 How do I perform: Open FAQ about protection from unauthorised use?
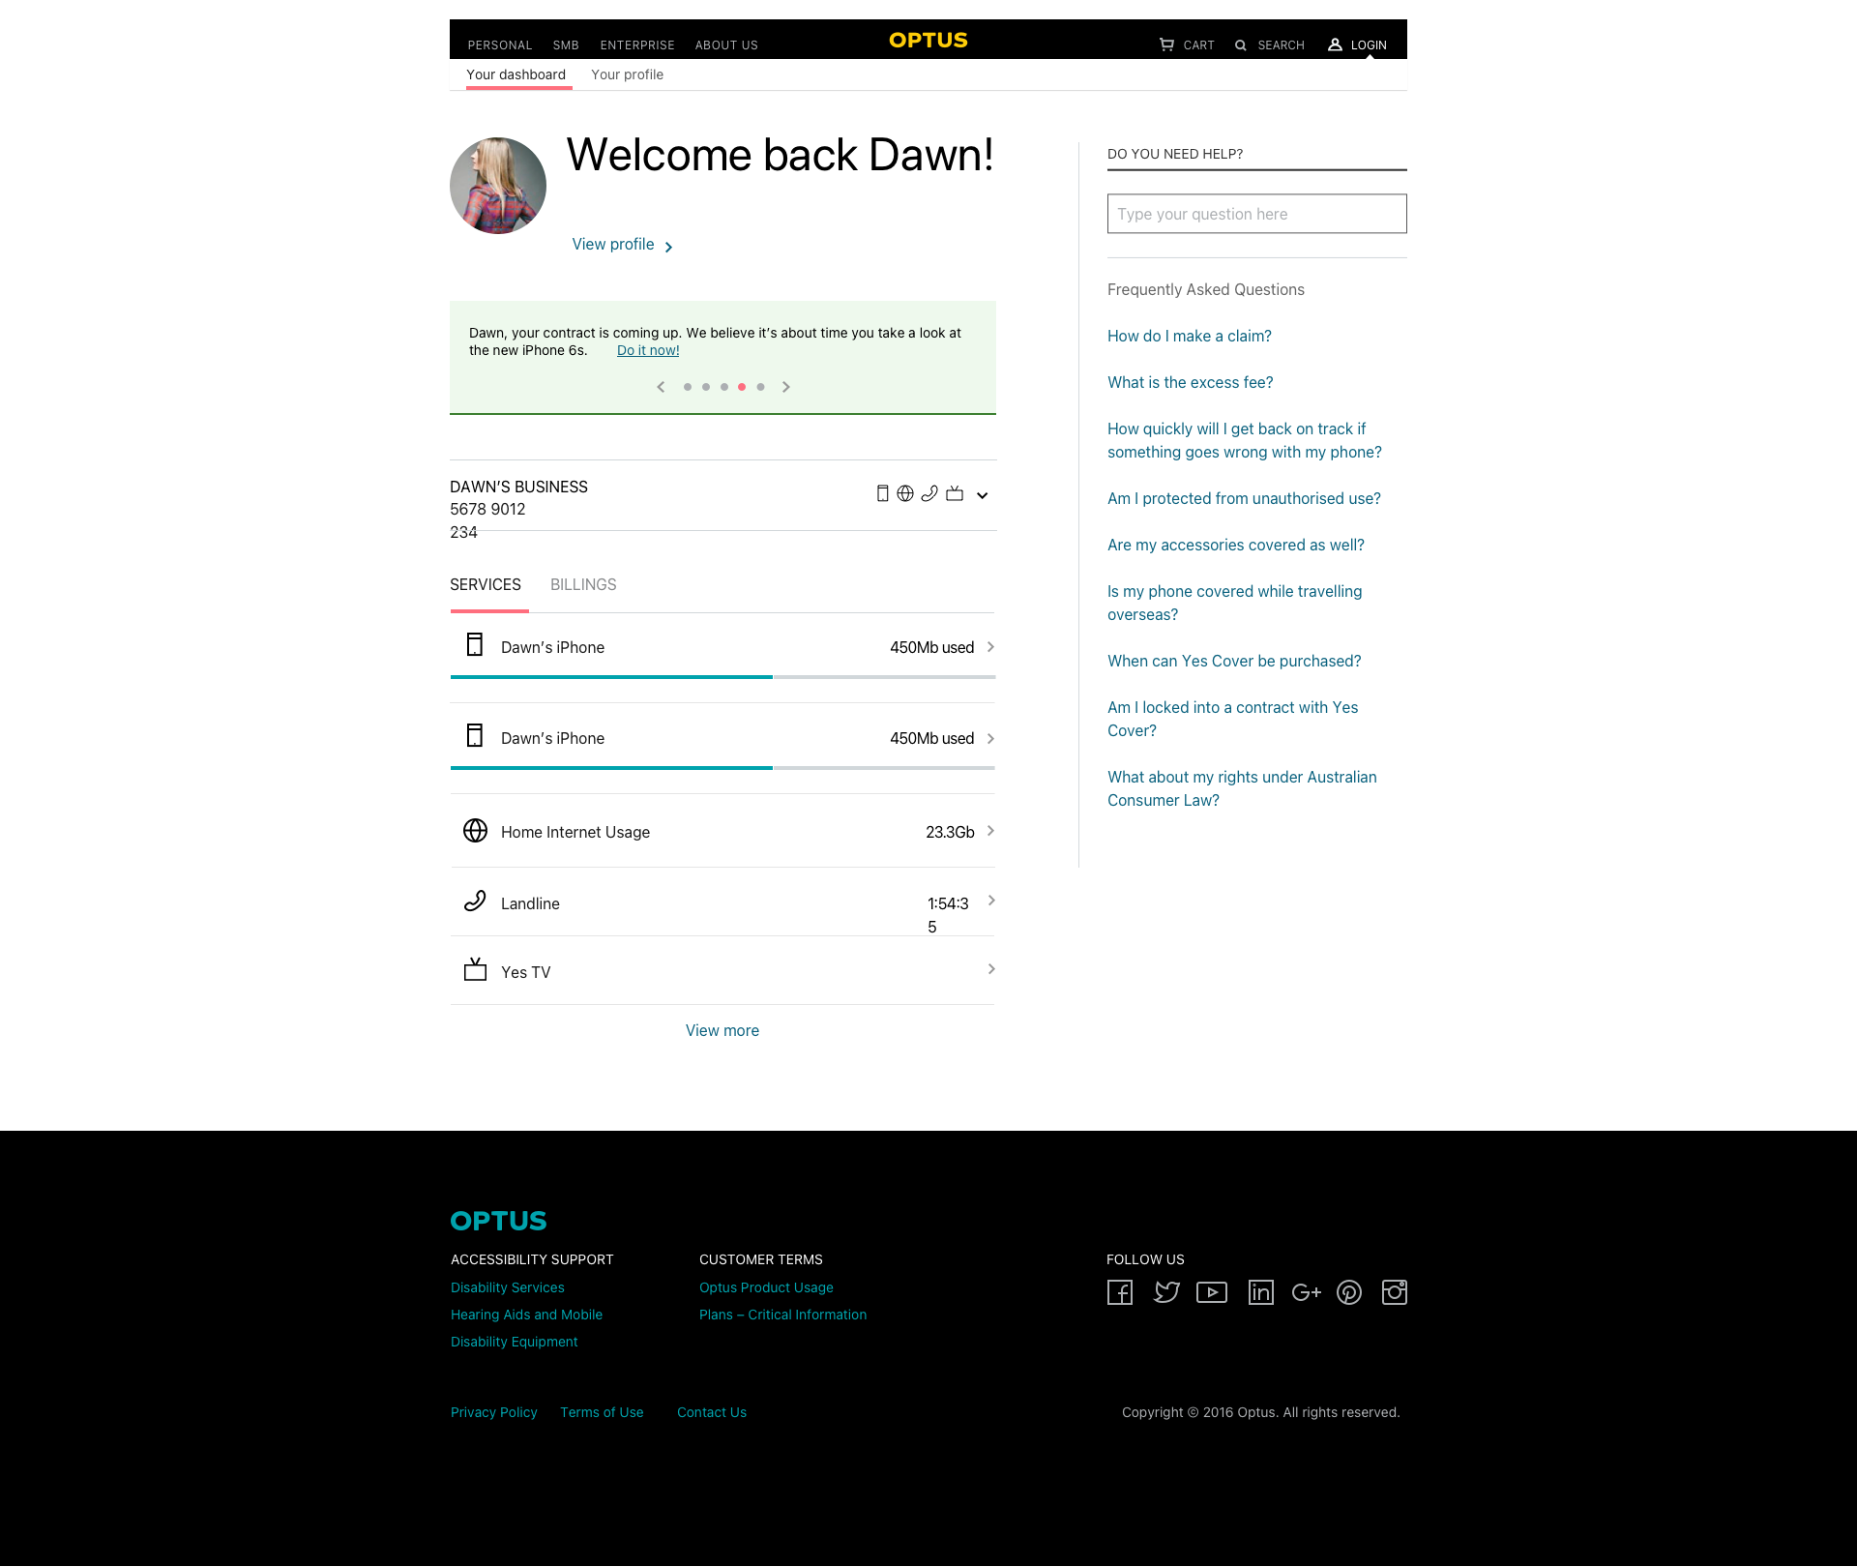pos(1244,498)
